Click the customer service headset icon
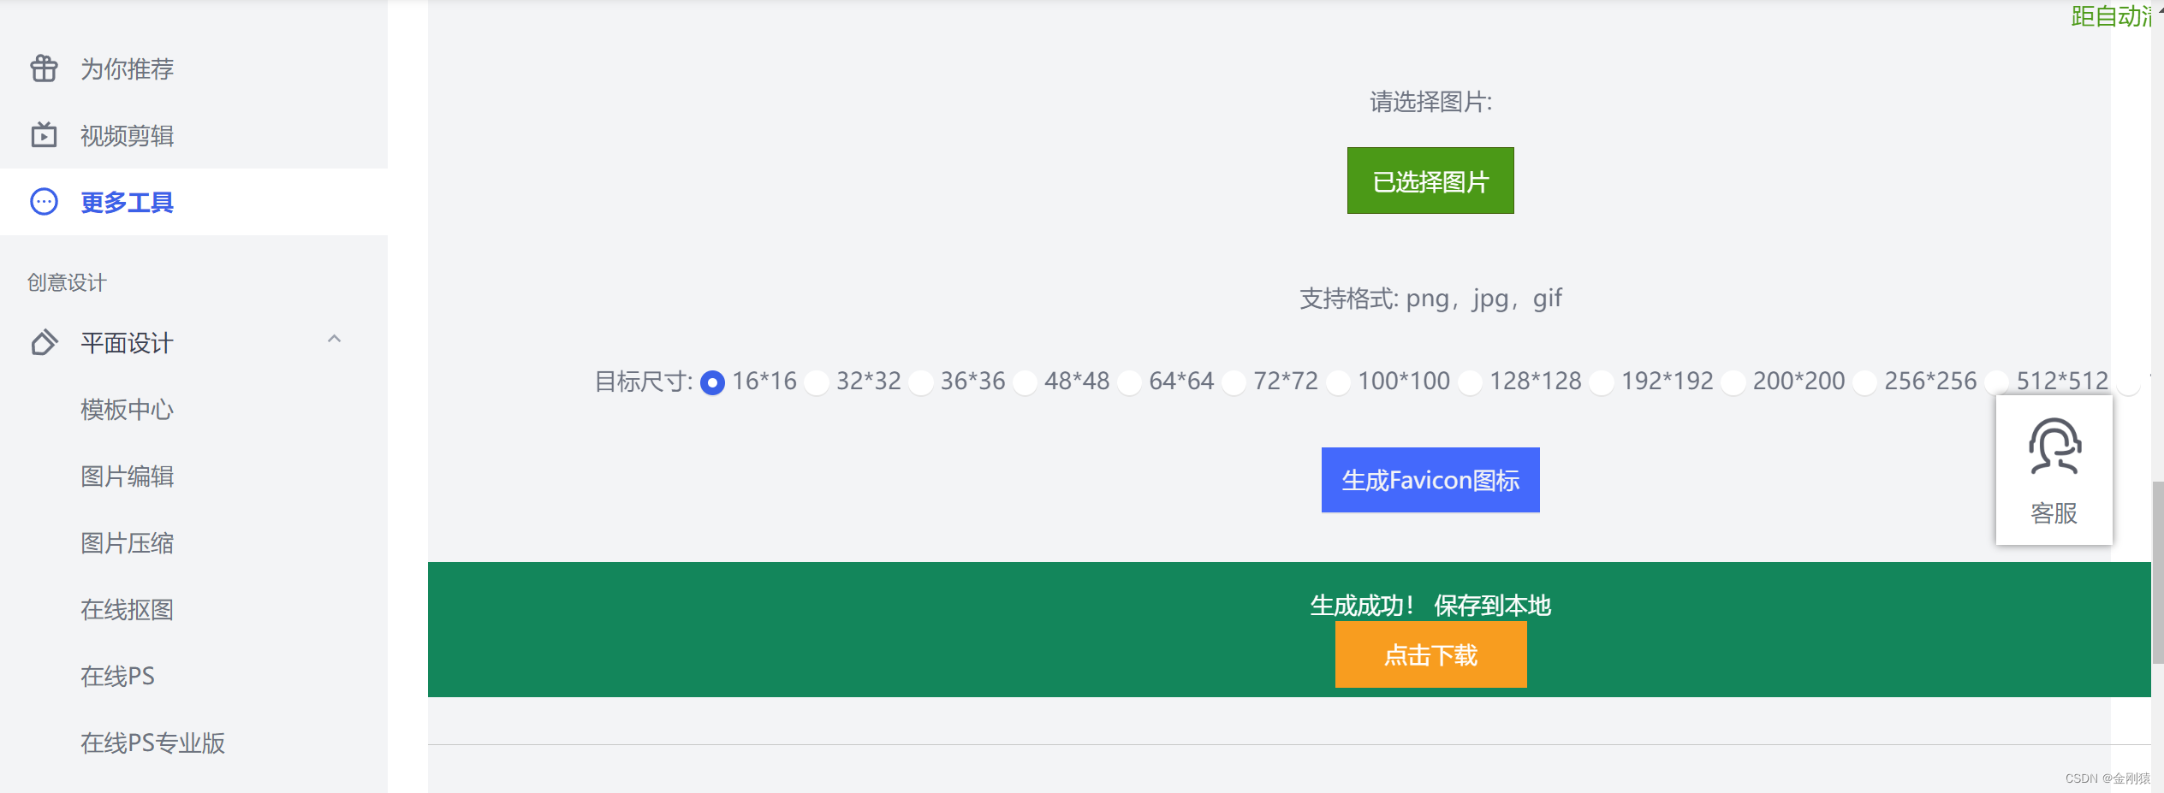Screen dimensions: 2164x793 (2054, 446)
